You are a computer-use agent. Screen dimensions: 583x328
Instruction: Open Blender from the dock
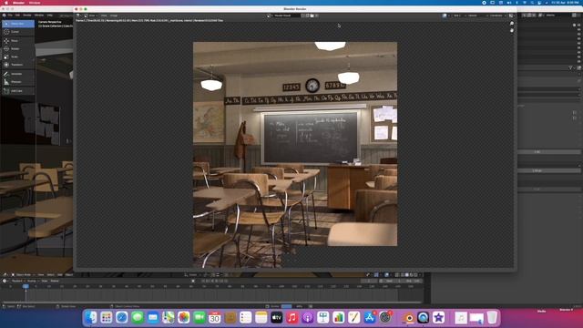click(x=409, y=318)
